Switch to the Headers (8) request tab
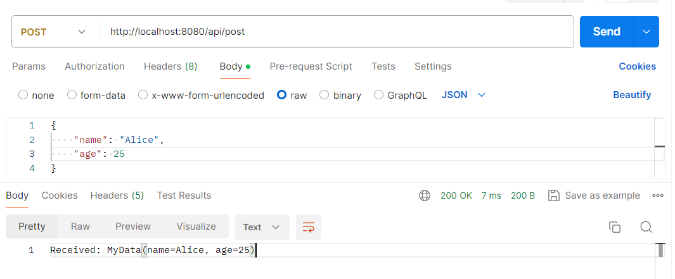Screen dimensions: 675x279 pos(170,66)
